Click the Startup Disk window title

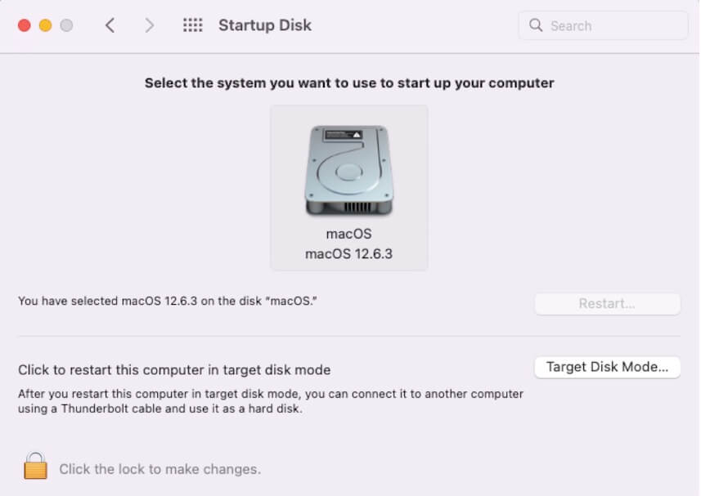[264, 25]
